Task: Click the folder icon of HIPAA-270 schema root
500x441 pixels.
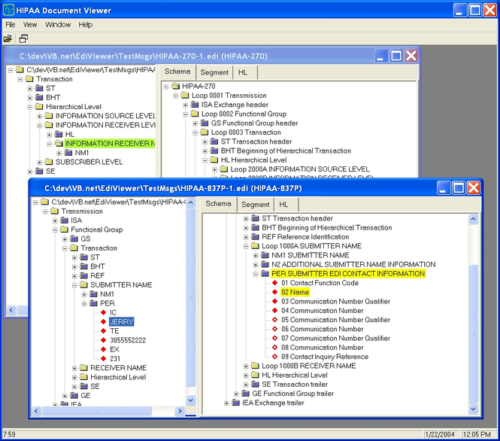Action: coord(176,86)
